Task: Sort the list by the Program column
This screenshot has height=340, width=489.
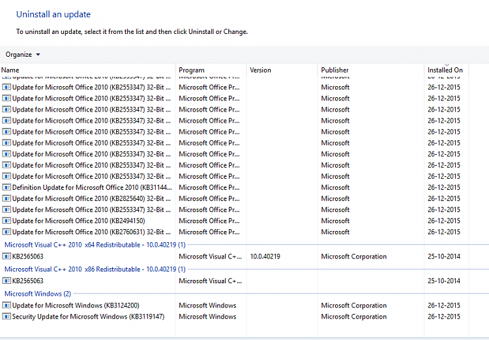Action: 211,70
